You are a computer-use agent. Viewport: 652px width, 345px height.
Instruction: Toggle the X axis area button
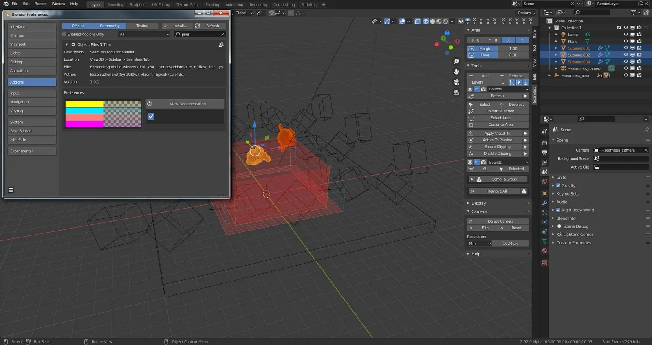coord(508,40)
